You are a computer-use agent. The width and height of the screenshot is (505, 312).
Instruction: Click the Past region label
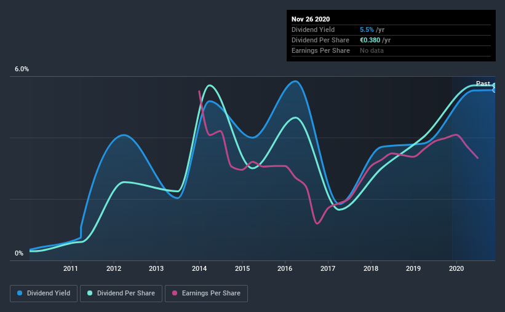(x=483, y=84)
